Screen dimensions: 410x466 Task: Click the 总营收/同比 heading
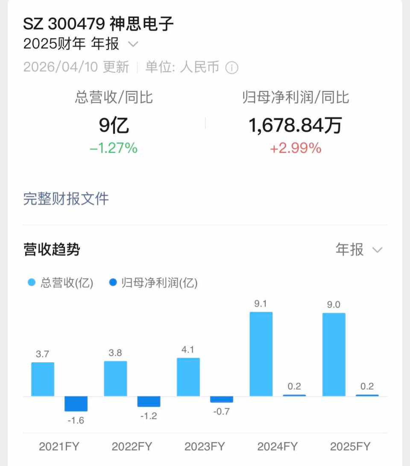[114, 97]
